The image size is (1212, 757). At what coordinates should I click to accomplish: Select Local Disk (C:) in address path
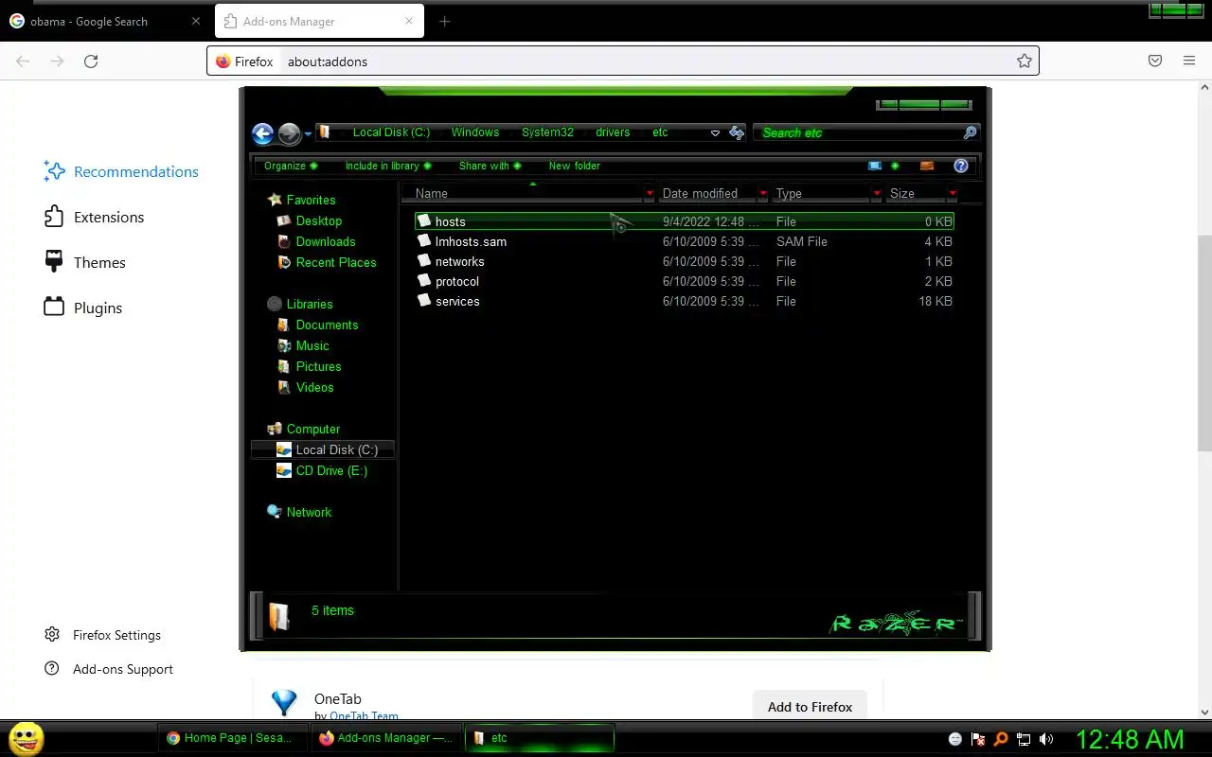click(391, 132)
